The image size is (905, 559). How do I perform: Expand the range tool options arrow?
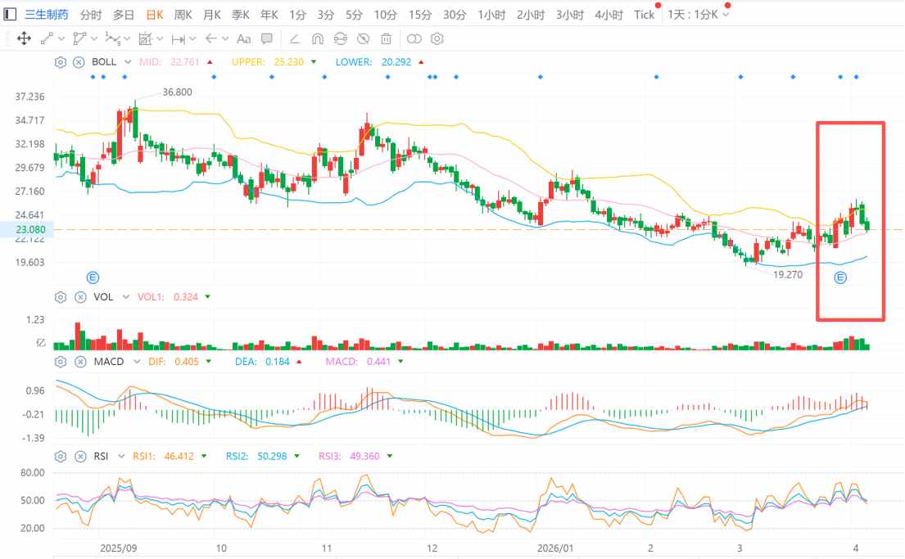pyautogui.click(x=192, y=38)
